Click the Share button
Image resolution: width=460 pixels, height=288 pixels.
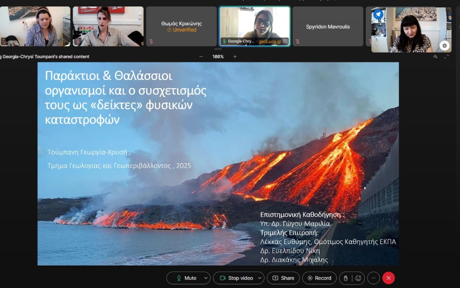point(283,278)
